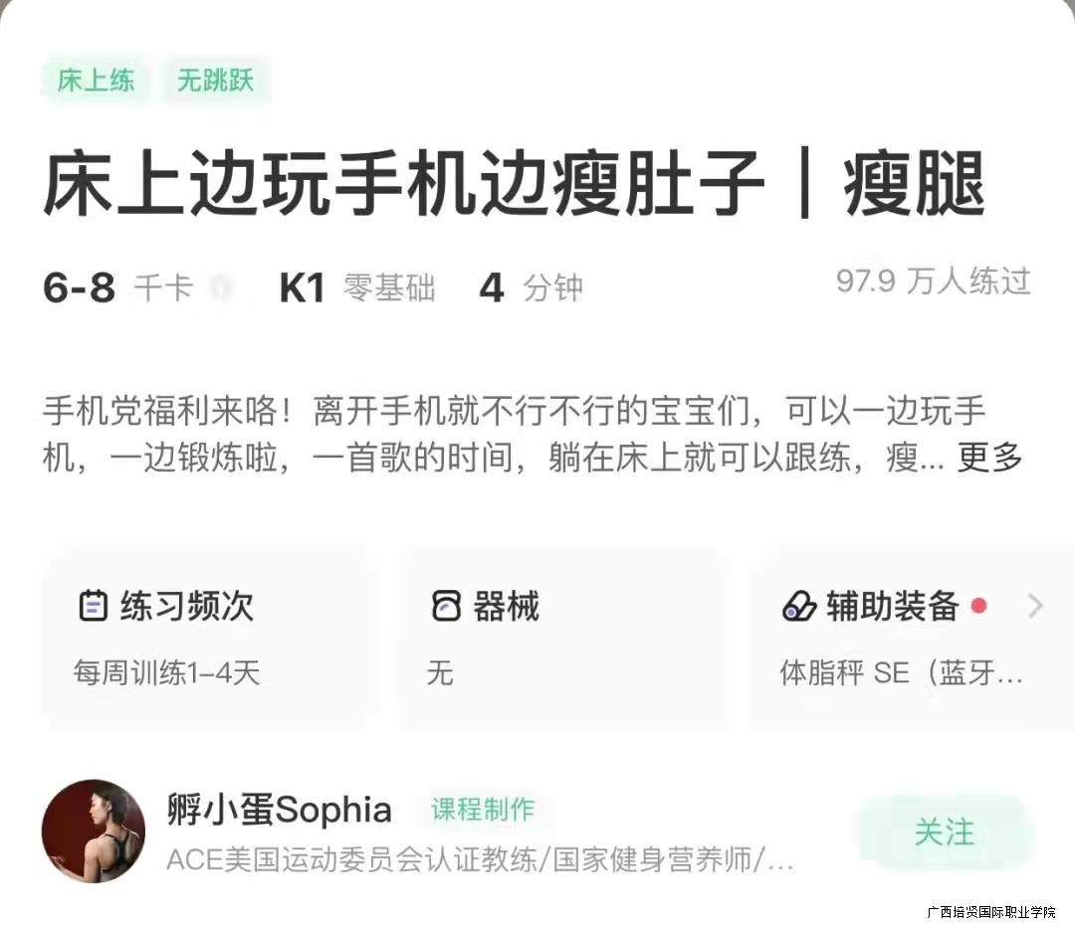Tap the red notification dot on 辅助装备
The height and width of the screenshot is (930, 1075).
tap(979, 606)
